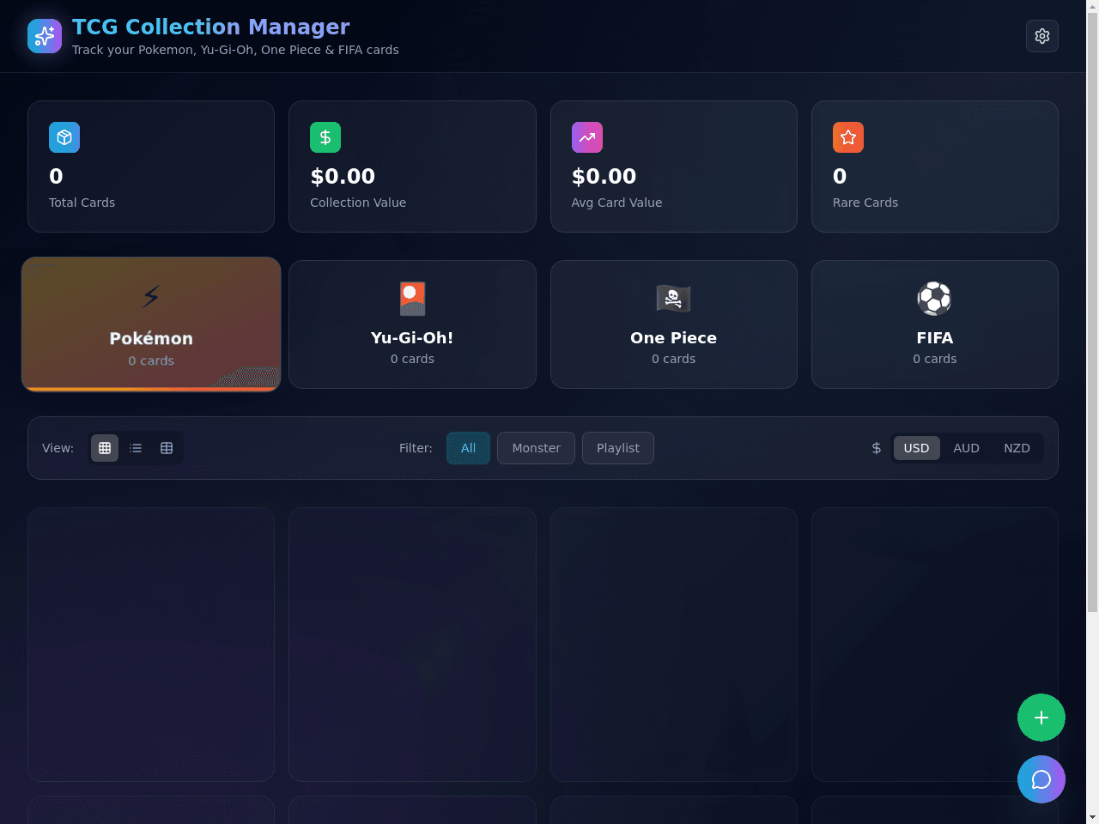The width and height of the screenshot is (1099, 824).
Task: Click the Collection Value label
Action: tap(358, 203)
